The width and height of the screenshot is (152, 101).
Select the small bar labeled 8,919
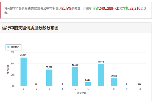[x=88, y=84]
